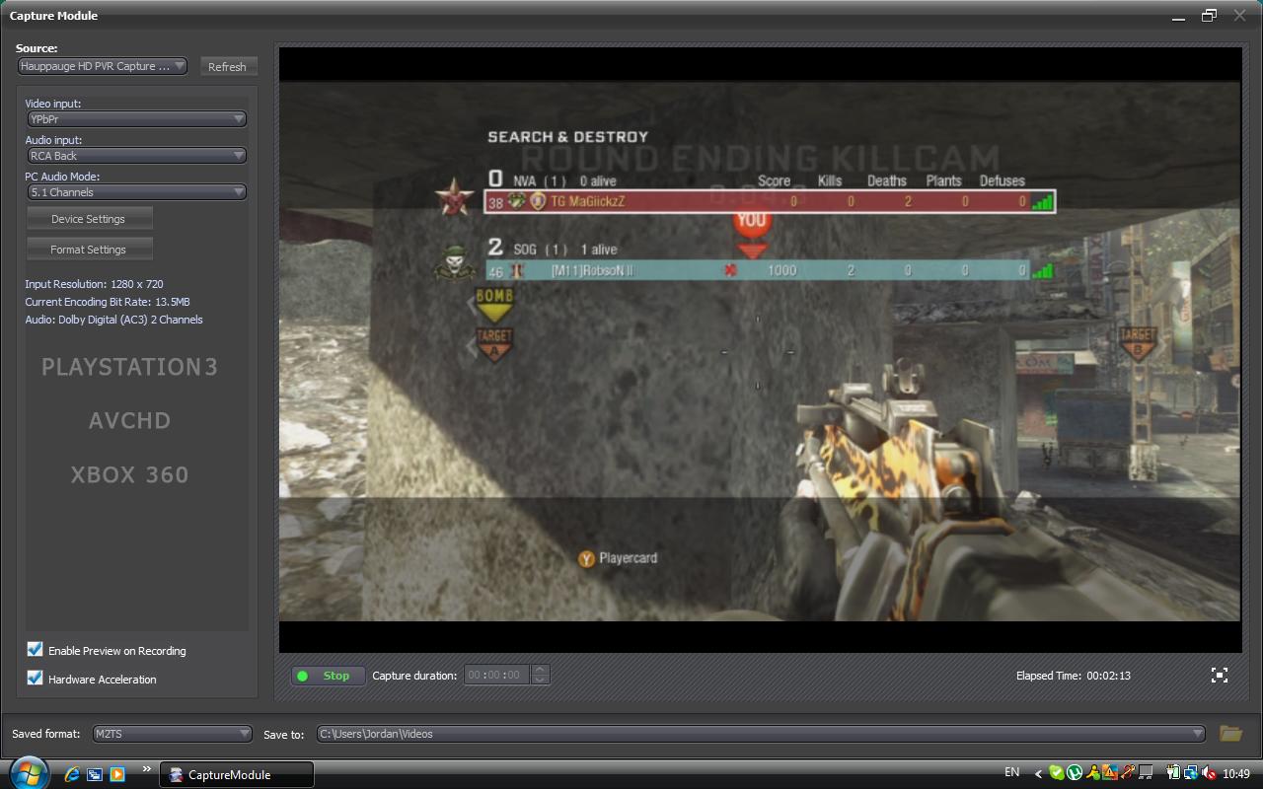
Task: Click Input Resolution: 1280 x 720 text
Action: click(94, 284)
